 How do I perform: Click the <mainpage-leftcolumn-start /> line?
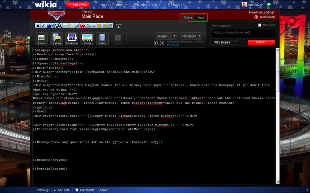pyautogui.click(x=61, y=50)
